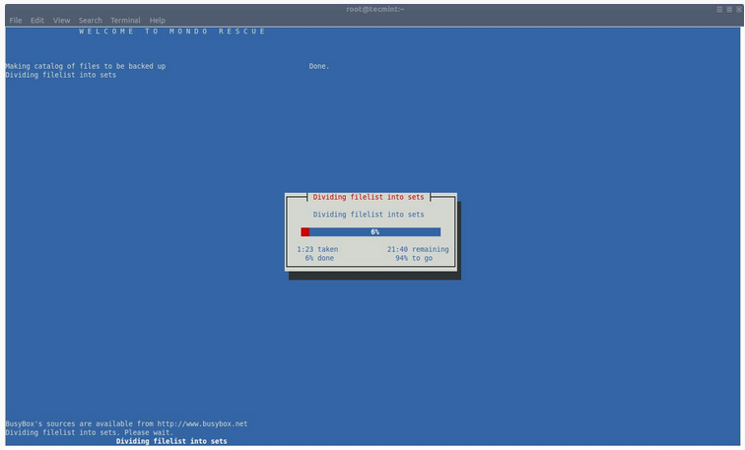Screen dimensions: 745x450
Task: Click the red dialog title text
Action: pyautogui.click(x=369, y=197)
